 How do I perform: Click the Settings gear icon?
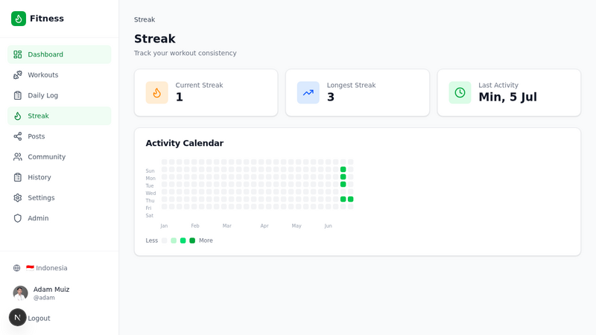click(x=17, y=198)
